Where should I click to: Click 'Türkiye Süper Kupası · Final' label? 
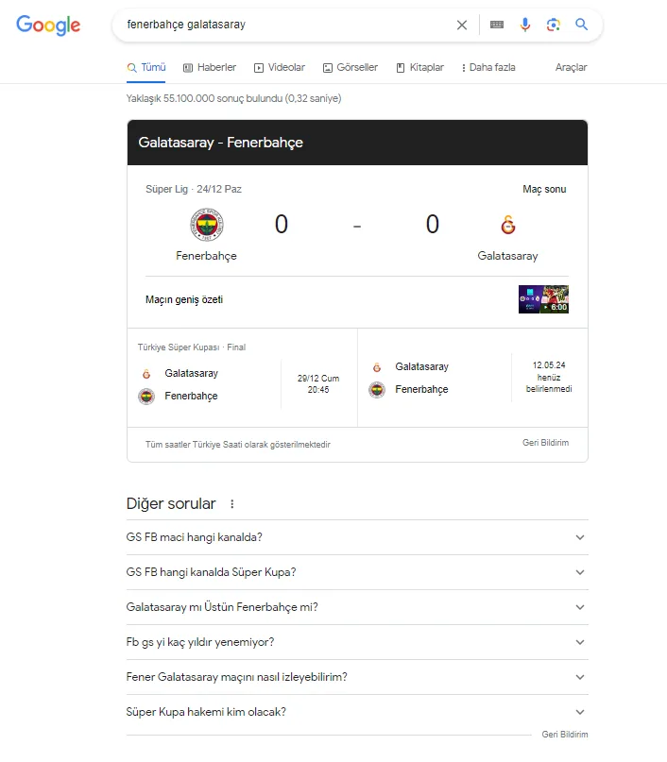click(192, 347)
